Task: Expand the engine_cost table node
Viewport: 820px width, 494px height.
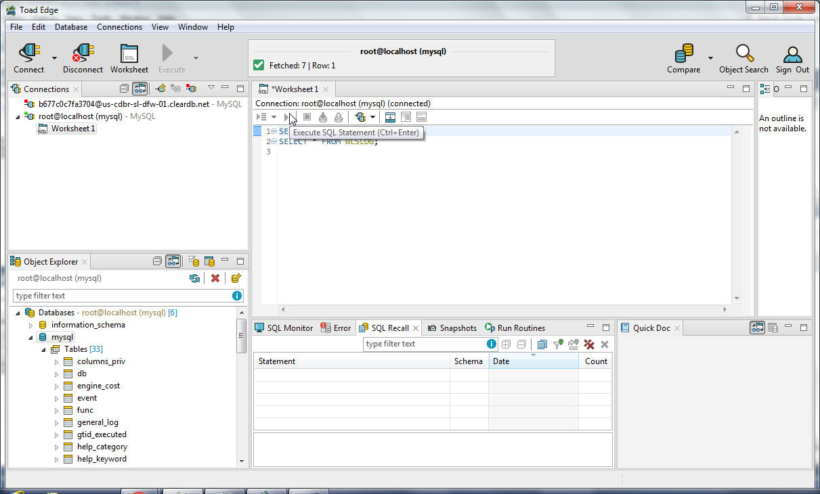Action: [x=57, y=386]
